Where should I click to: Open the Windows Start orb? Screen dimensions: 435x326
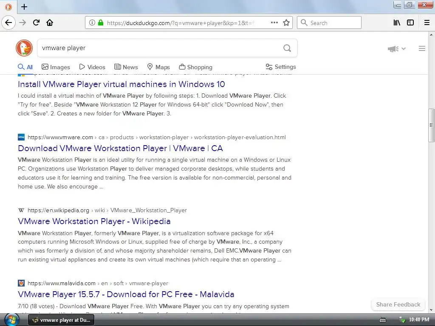coord(11,320)
